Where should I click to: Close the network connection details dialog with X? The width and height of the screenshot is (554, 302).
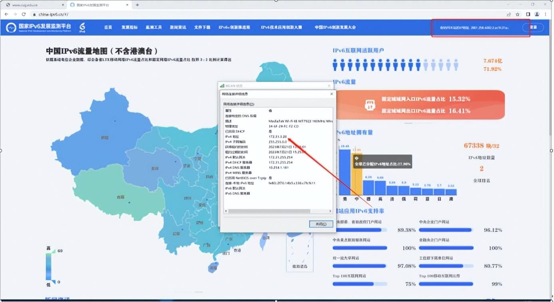331,94
